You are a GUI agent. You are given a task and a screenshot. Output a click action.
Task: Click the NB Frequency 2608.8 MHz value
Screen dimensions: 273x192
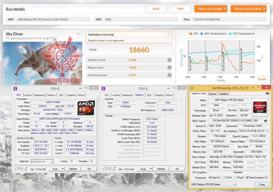tap(168, 110)
